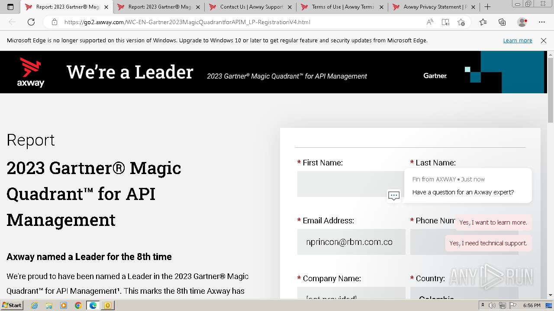Open the profile avatar icon
554x311 pixels.
tap(522, 22)
